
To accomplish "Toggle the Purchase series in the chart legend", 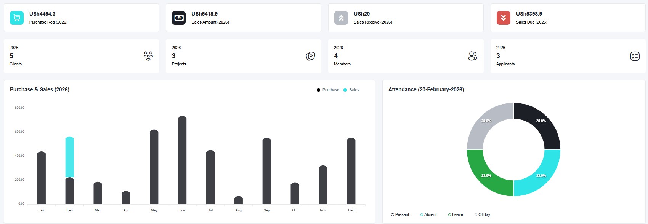I will 328,90.
